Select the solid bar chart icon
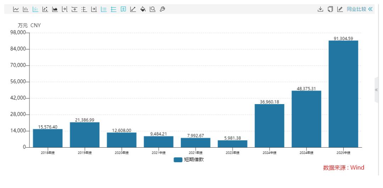383x188 pixels. pyautogui.click(x=26, y=9)
